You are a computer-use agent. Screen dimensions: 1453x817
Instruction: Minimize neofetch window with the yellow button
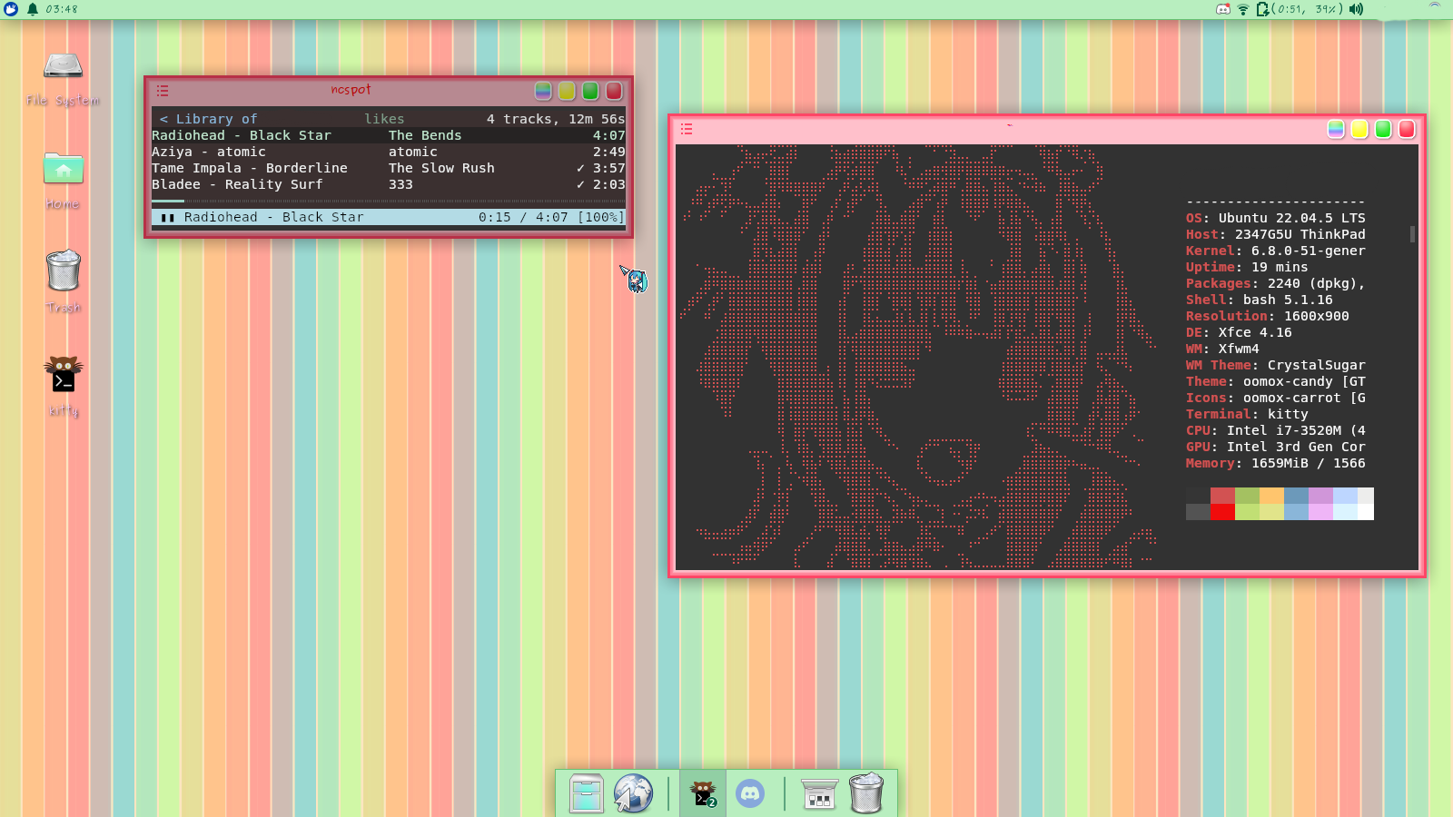(x=1359, y=129)
